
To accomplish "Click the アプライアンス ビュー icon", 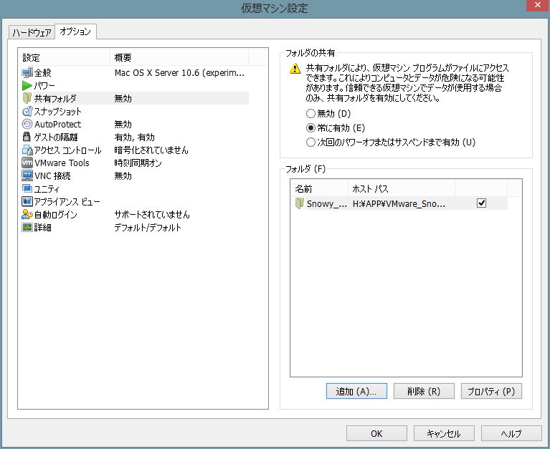I will point(27,201).
